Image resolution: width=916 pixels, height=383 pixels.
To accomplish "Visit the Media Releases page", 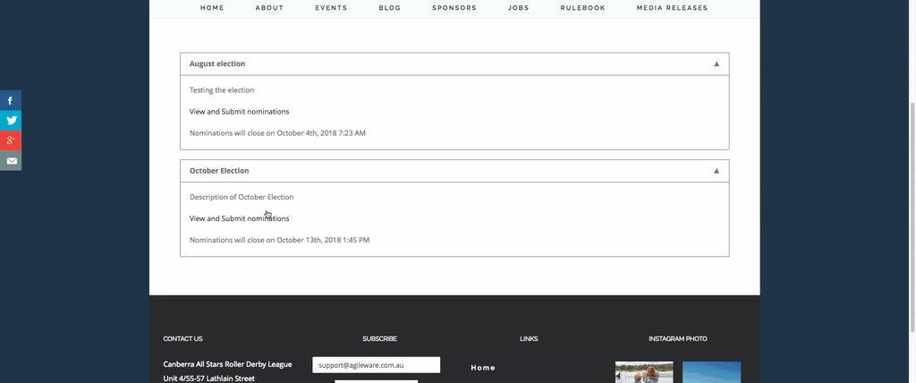I will click(x=672, y=8).
